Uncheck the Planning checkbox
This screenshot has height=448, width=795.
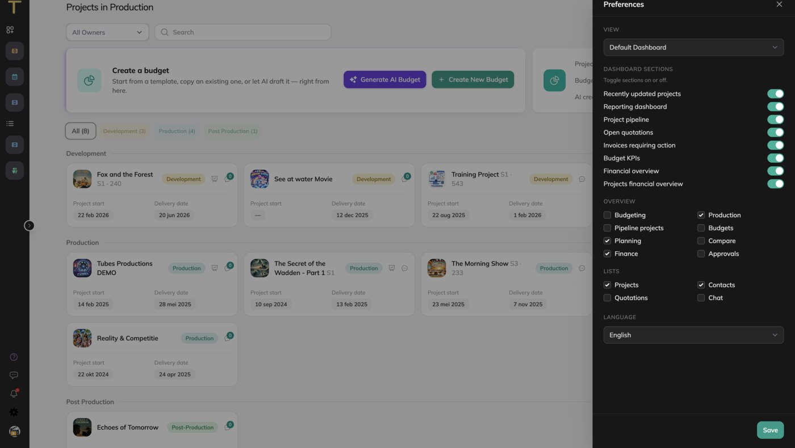click(x=607, y=241)
